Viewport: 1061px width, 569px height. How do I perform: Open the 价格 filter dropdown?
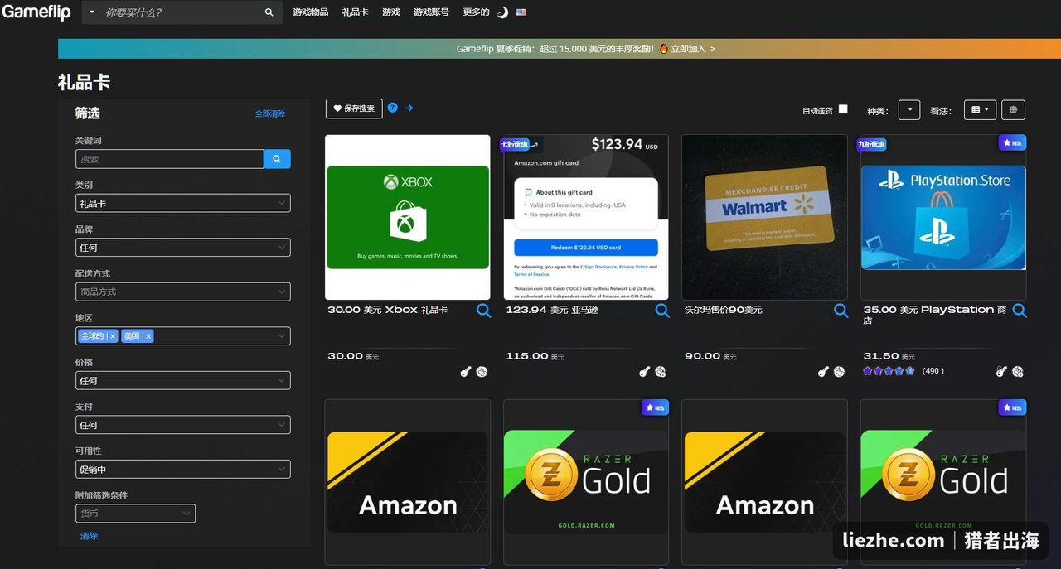point(183,381)
